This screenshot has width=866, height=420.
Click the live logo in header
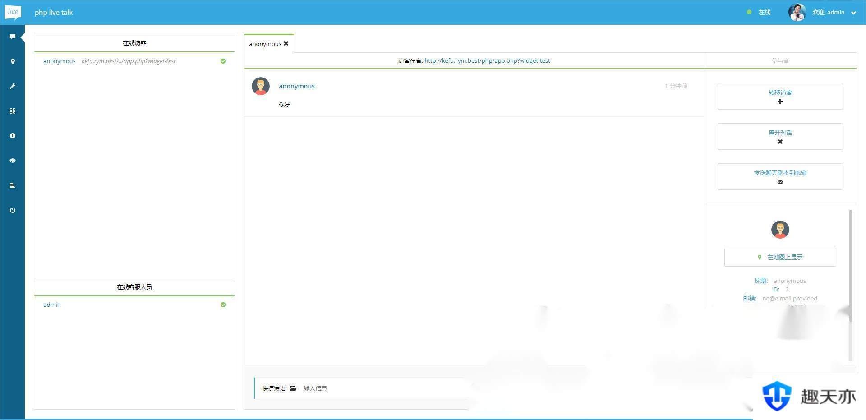(x=13, y=12)
